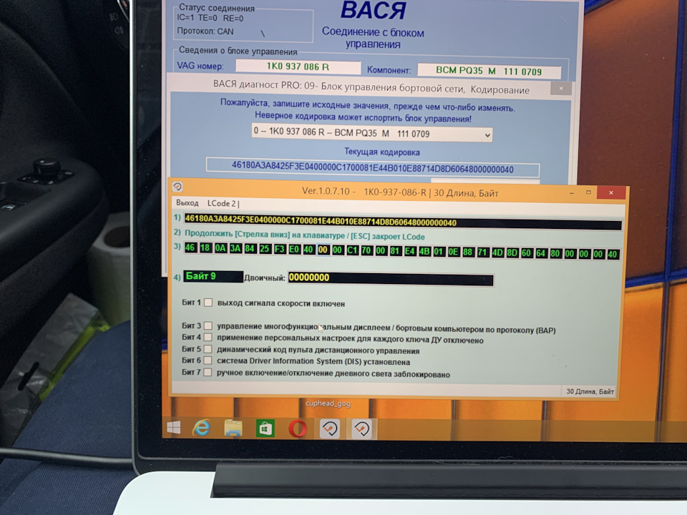
Task: Select byte cell 4B
Action: point(424,251)
